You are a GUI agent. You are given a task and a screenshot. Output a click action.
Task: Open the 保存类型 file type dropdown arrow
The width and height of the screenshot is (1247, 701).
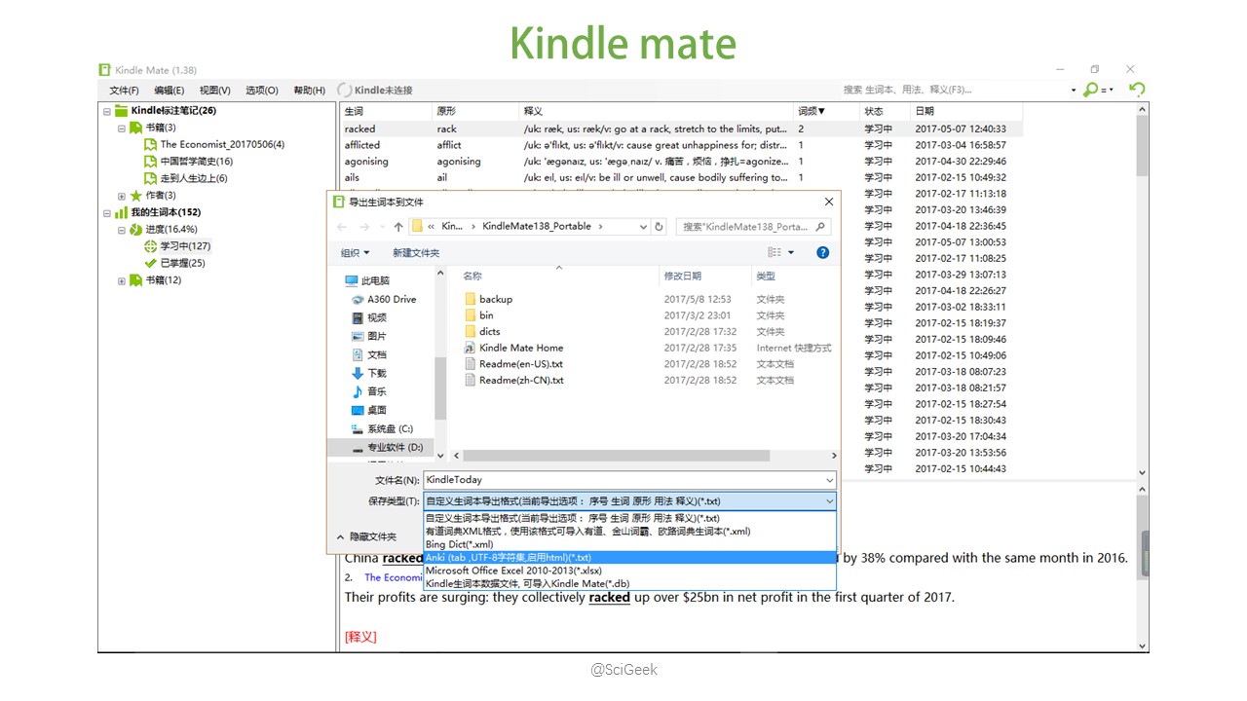tap(829, 501)
